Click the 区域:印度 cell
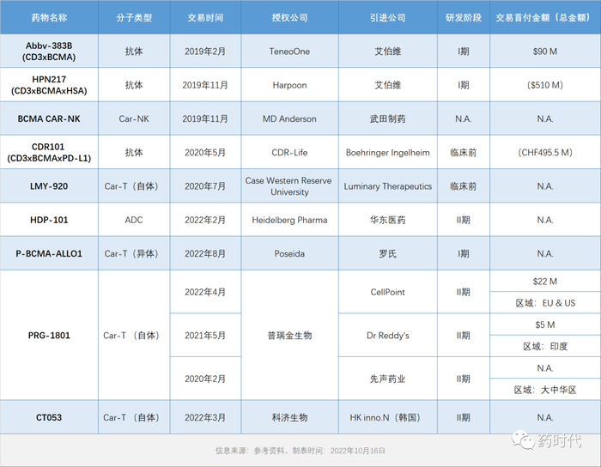The width and height of the screenshot is (601, 467). click(545, 346)
